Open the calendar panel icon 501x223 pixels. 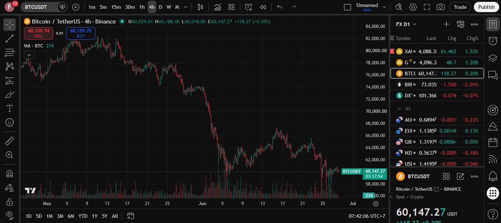pyautogui.click(x=493, y=142)
